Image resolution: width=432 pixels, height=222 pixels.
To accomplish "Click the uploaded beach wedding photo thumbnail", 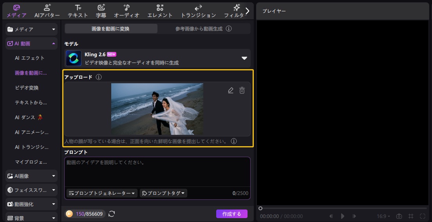I will (157, 109).
